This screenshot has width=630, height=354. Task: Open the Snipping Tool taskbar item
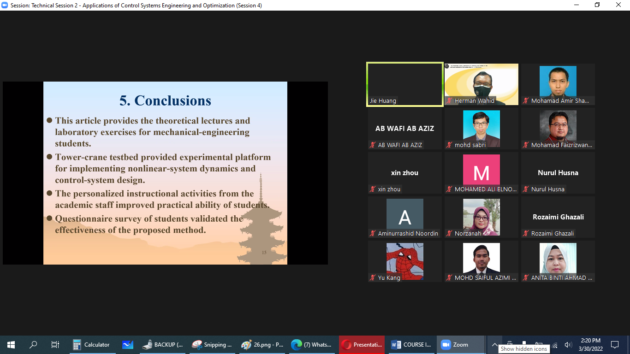[x=212, y=345]
